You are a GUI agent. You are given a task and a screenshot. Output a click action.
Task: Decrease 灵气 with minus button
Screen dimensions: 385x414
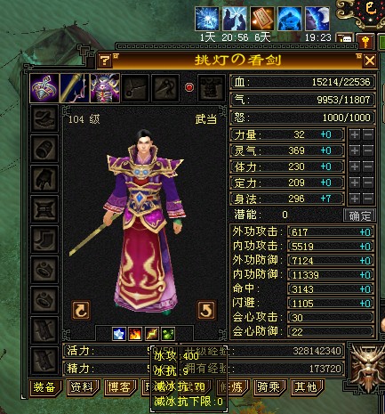[368, 150]
